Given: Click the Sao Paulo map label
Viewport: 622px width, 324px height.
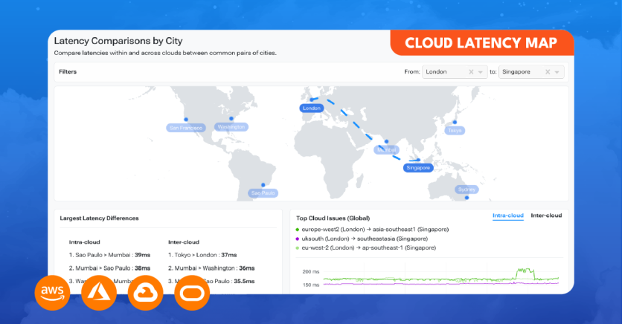Looking at the screenshot, I should (x=263, y=193).
